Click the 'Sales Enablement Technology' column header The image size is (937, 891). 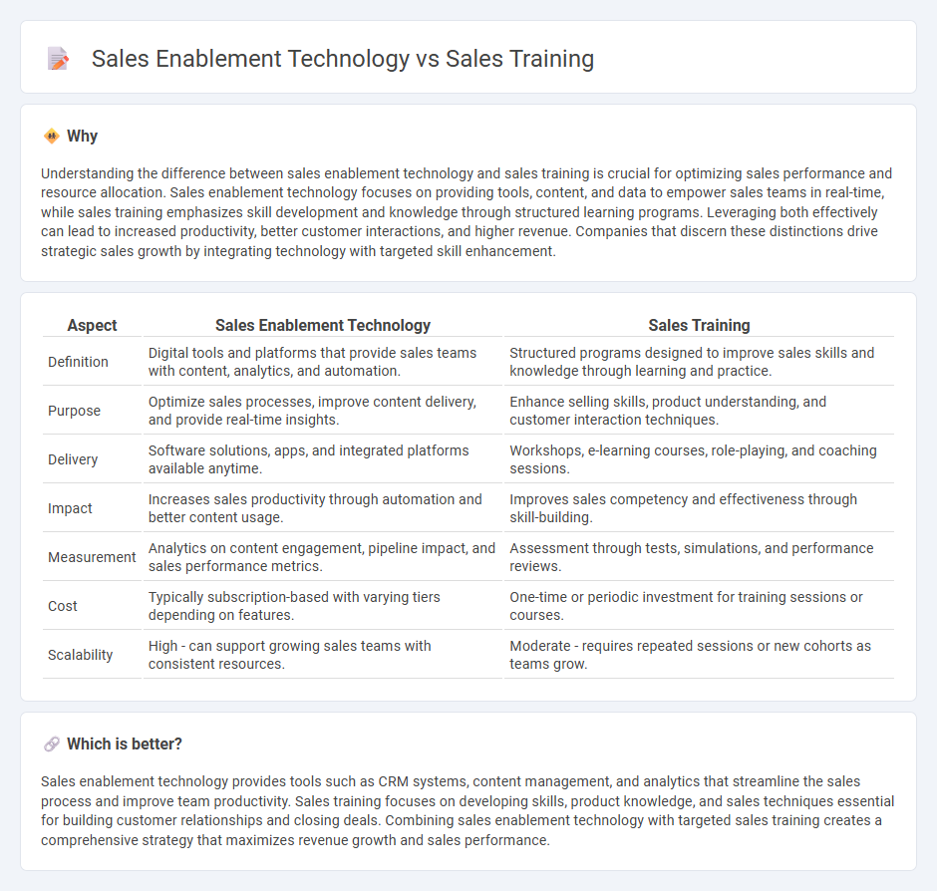pyautogui.click(x=323, y=325)
